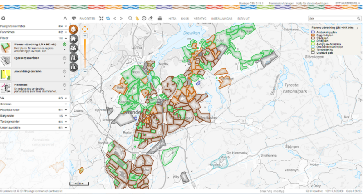
Task: Open the layers panel using the orange stack icon
Action: [74, 29]
